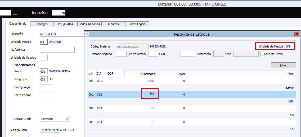
Task: Close the Pesquisa de Estoque dialog
Action: [296, 34]
